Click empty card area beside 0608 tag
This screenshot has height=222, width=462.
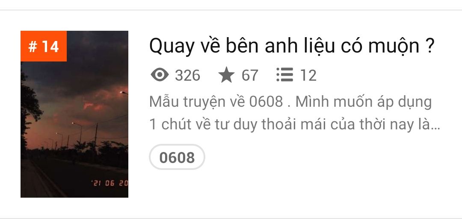click(x=324, y=157)
